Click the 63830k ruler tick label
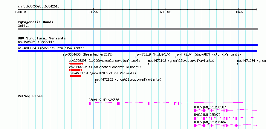The height and width of the screenshot is (129, 266). pyautogui.click(x=165, y=12)
